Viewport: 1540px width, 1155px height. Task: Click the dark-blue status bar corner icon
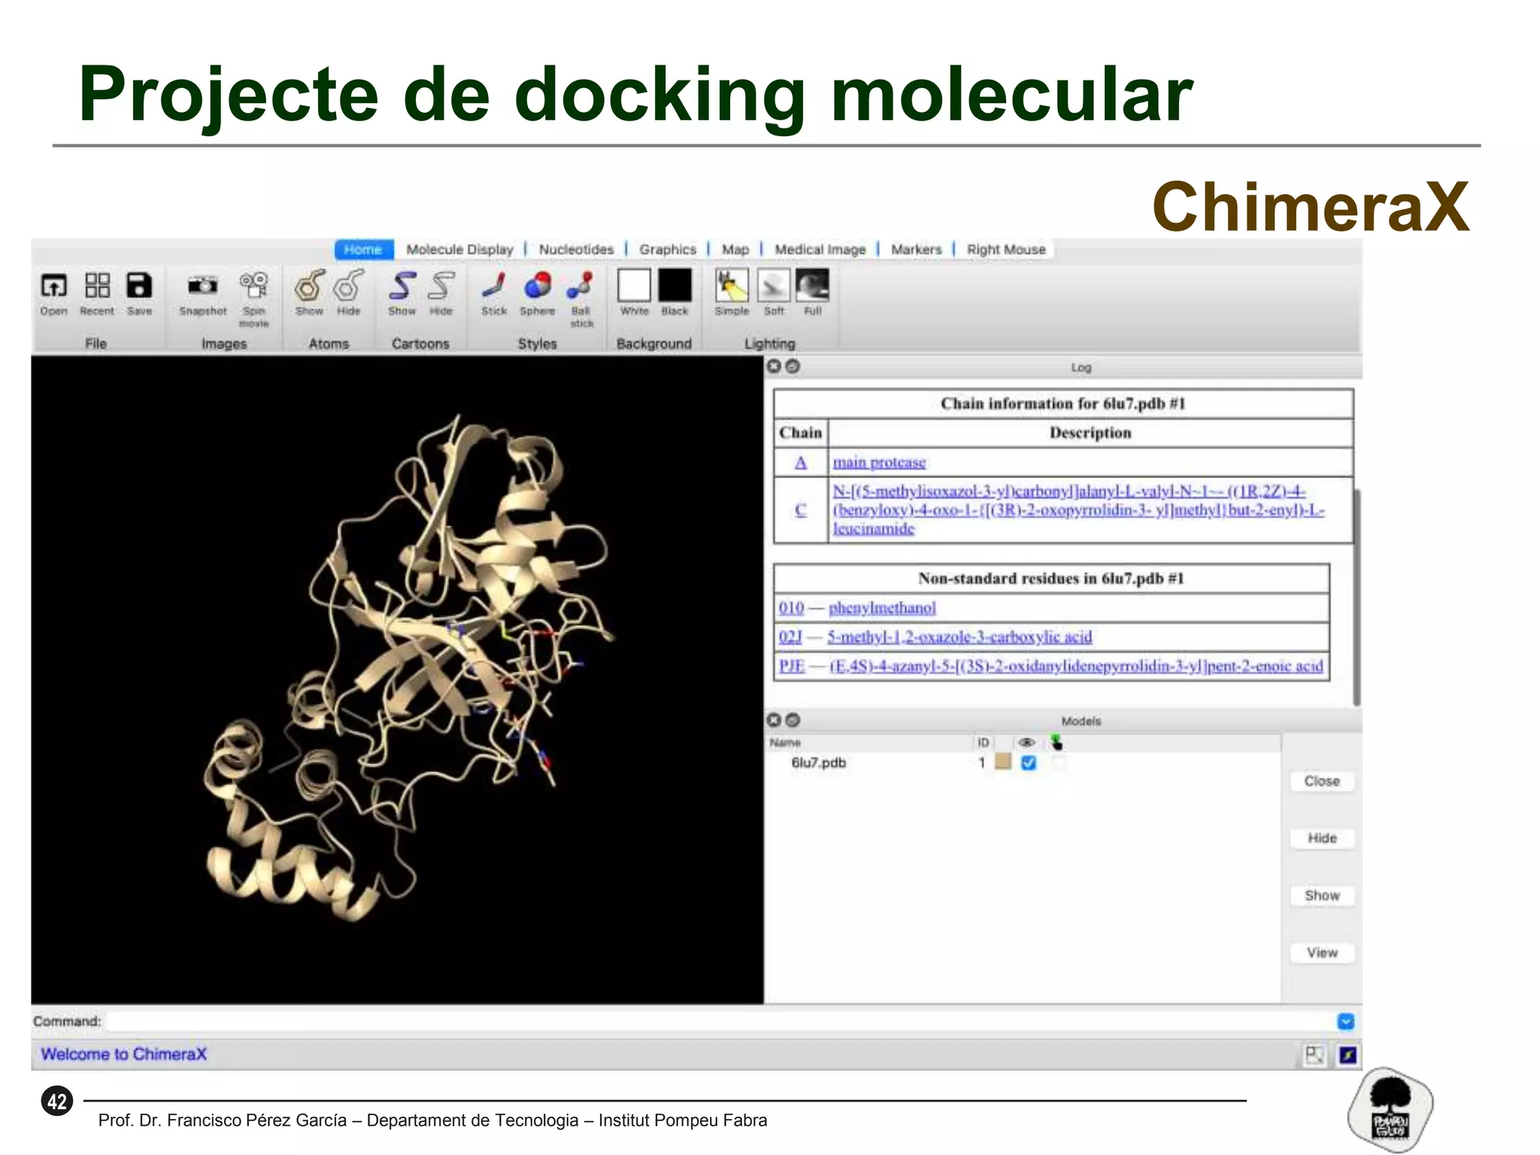[x=1347, y=1055]
